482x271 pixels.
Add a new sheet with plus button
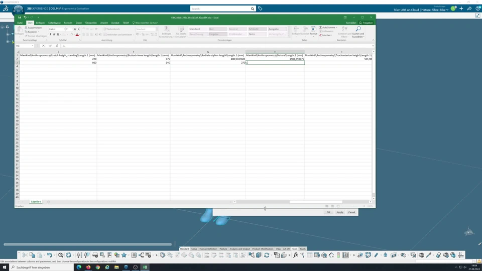tap(49, 202)
